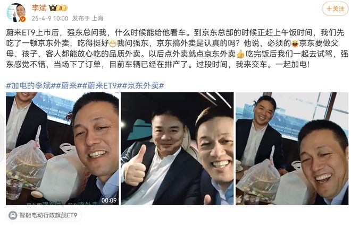Click the grinning emoji after 吃得挺好

click(113, 43)
